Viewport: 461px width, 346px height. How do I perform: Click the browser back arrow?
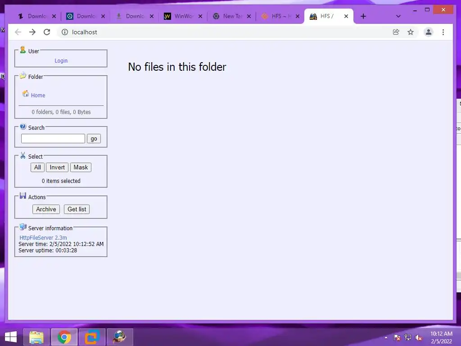pyautogui.click(x=18, y=32)
